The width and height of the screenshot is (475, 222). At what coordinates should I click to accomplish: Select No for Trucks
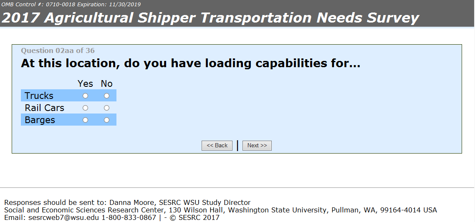(x=107, y=96)
